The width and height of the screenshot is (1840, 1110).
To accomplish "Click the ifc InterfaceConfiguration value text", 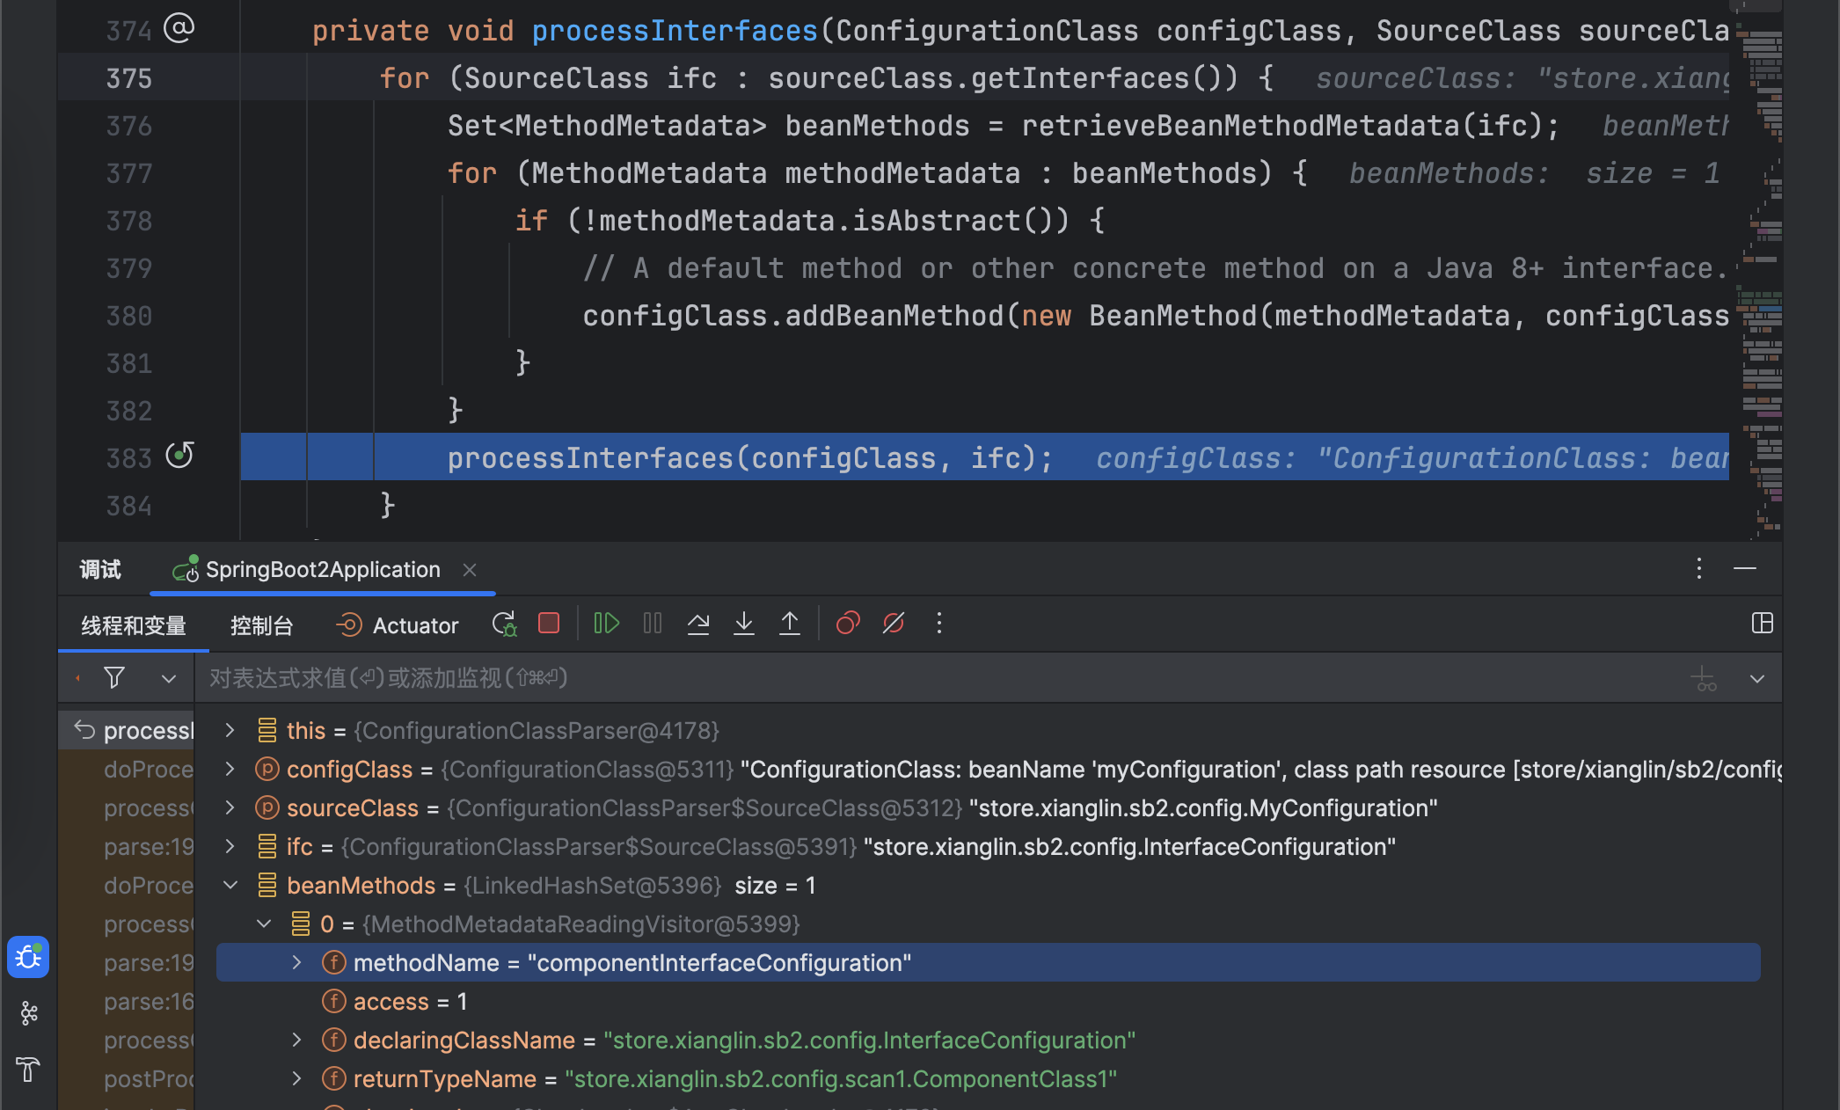I will 1129,846.
